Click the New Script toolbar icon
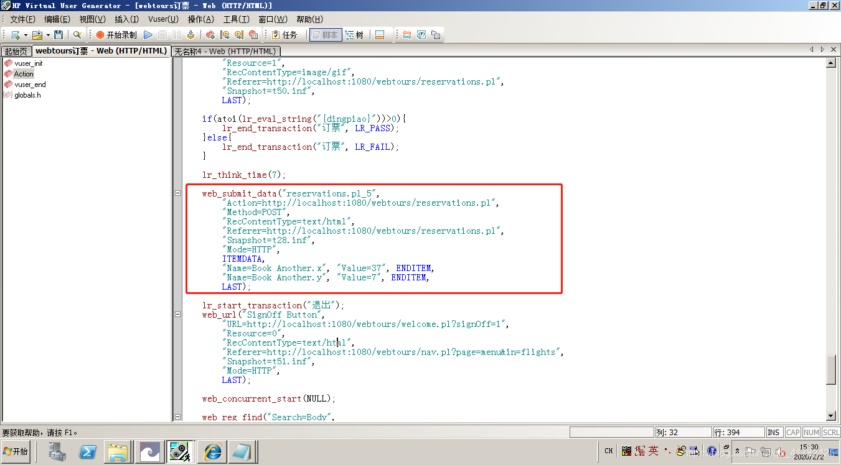The image size is (841, 465). 15,35
